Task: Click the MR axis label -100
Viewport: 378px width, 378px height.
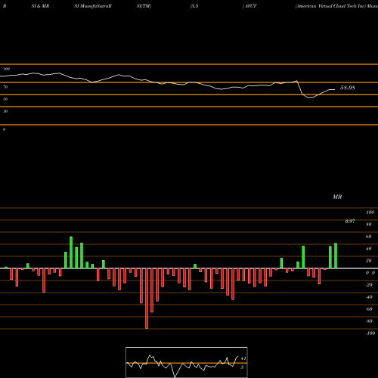Action: tap(370, 333)
